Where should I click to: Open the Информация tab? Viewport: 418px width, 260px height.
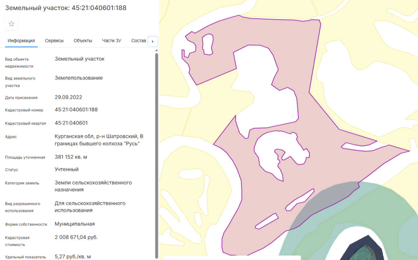[x=21, y=41]
